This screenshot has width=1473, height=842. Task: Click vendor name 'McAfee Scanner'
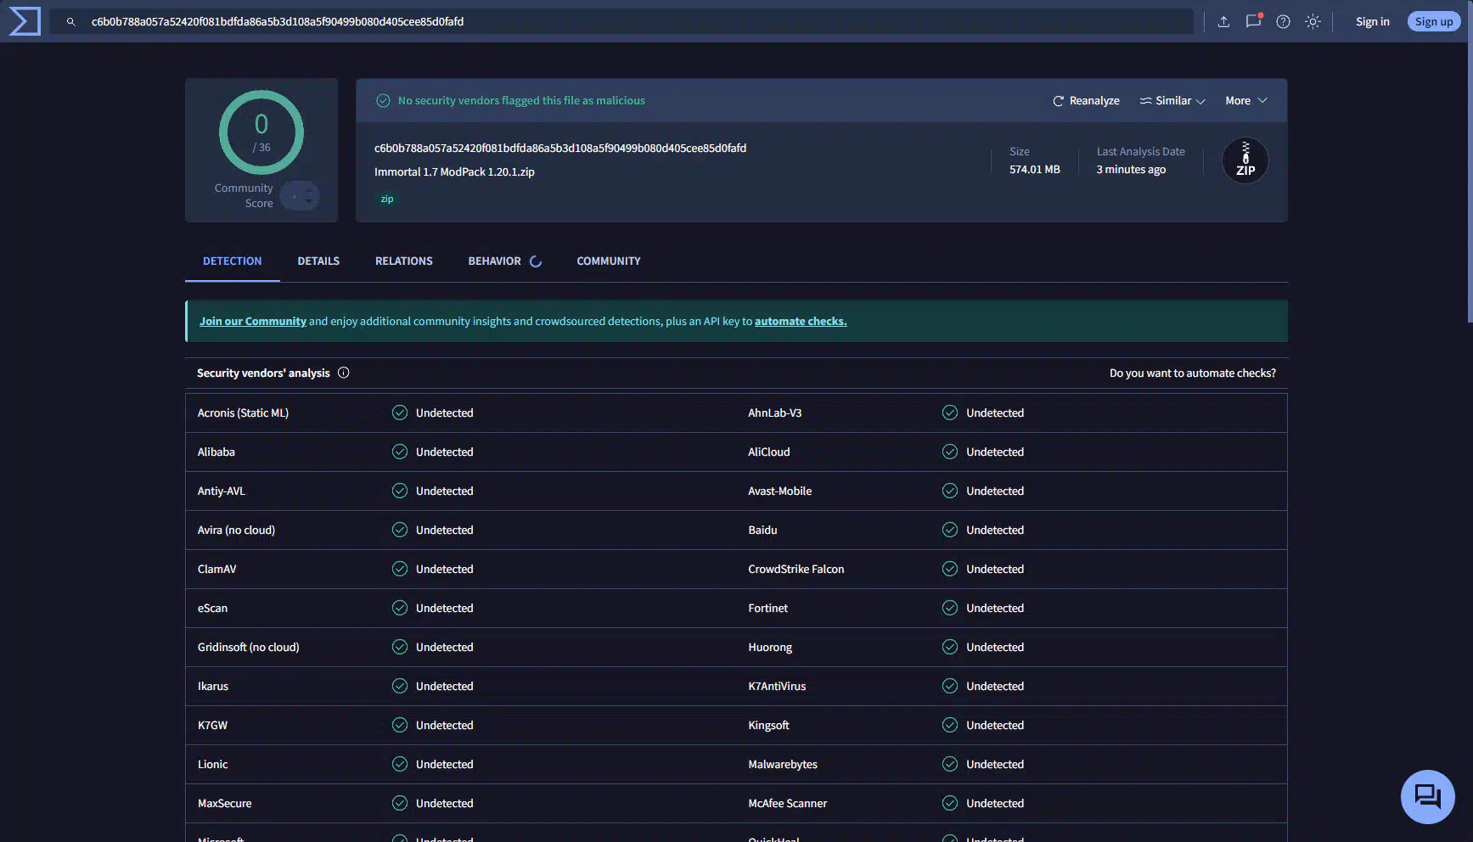pos(788,804)
